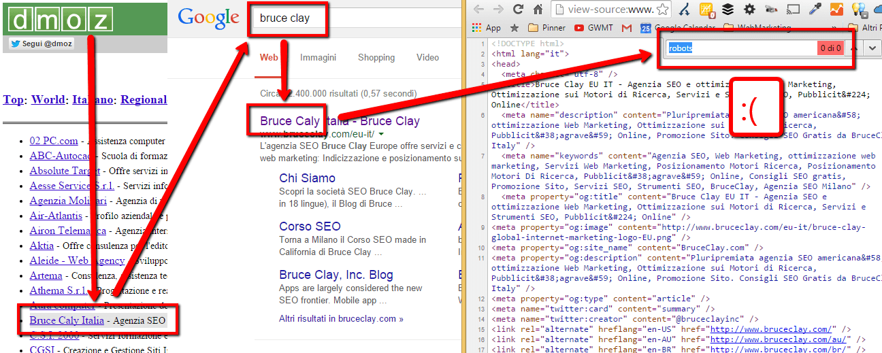Viewport: 882px width, 353px height.
Task: Expand the green arrow beside result URL
Action: click(x=381, y=134)
